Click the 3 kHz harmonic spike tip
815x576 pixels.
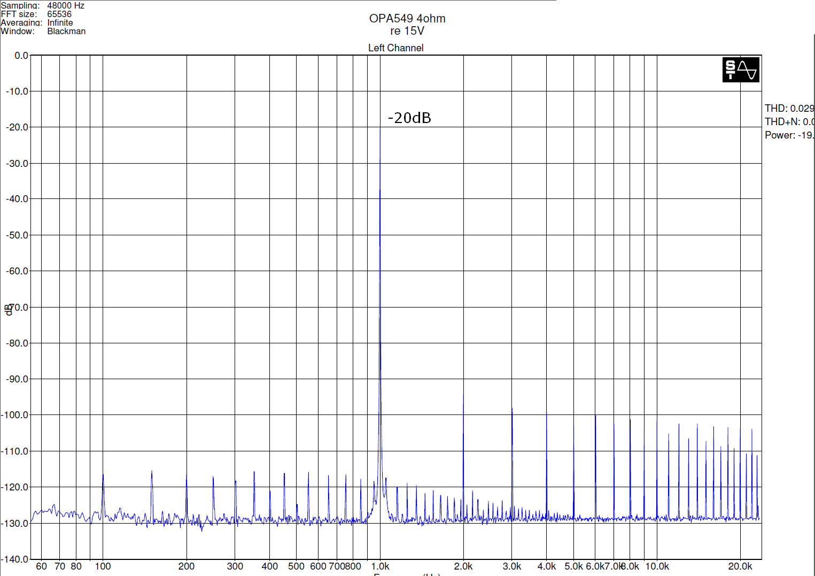[x=512, y=409]
